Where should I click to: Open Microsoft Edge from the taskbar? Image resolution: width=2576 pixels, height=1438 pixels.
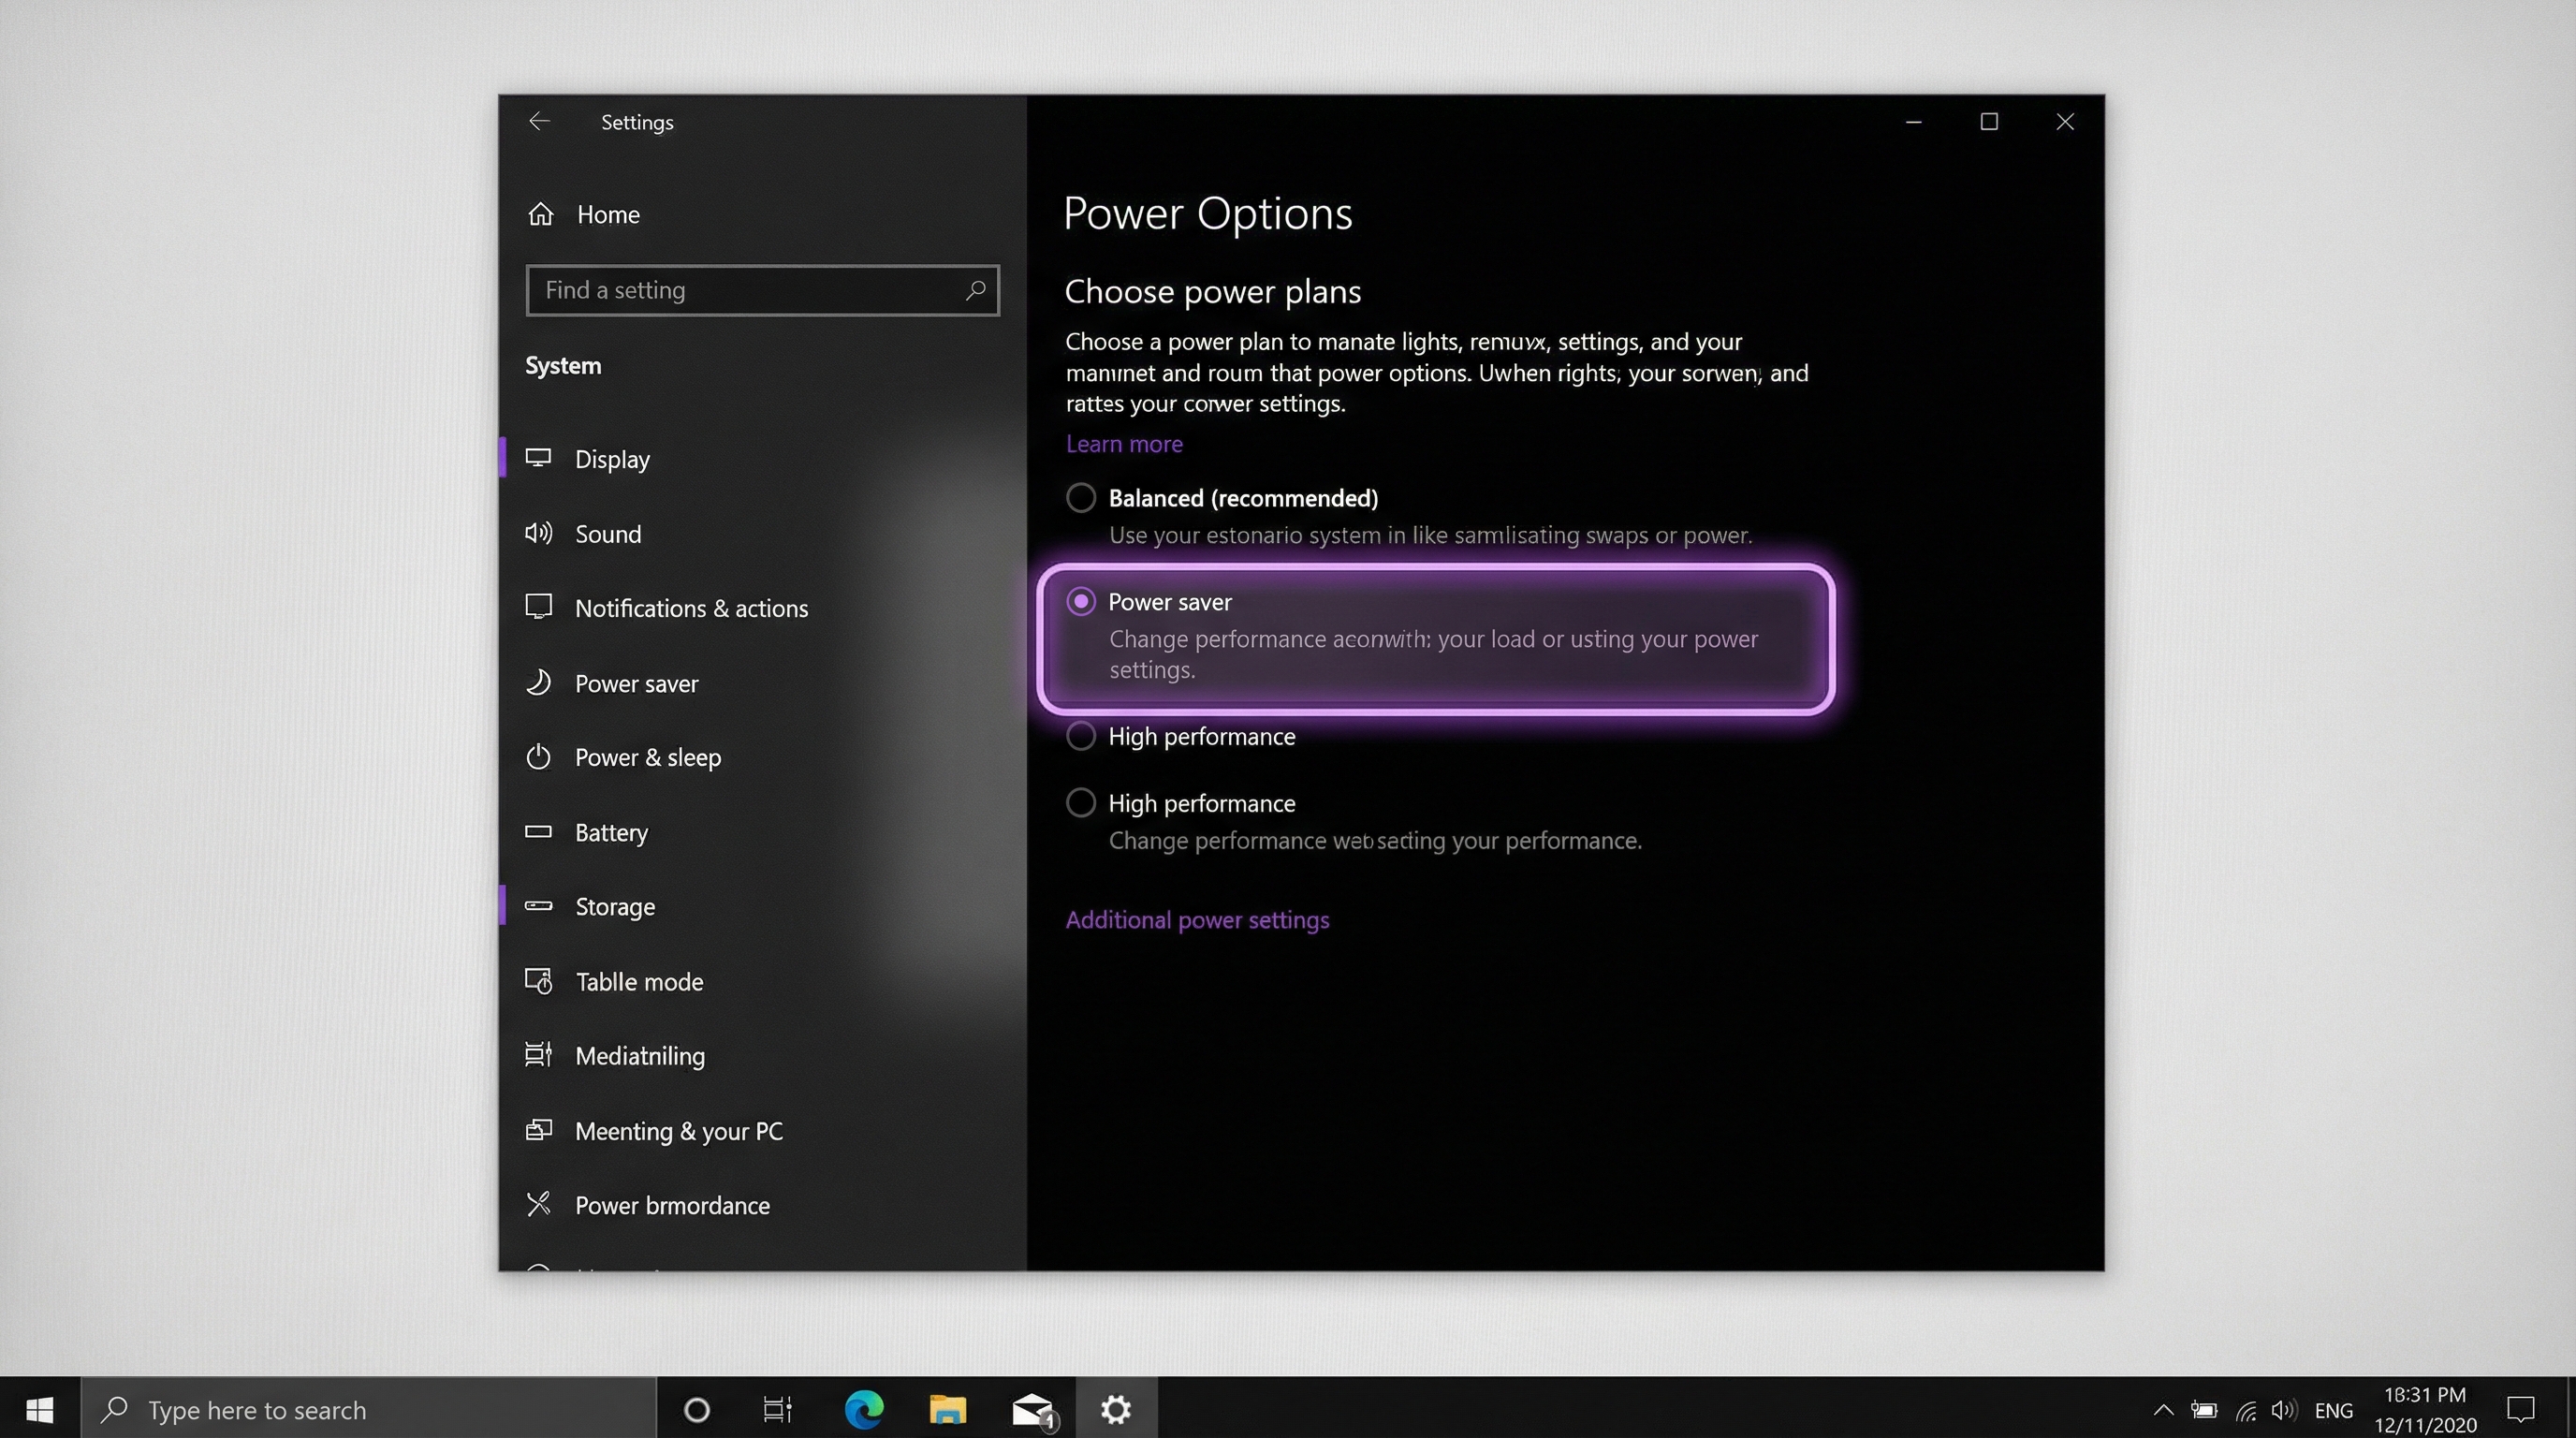[x=864, y=1409]
